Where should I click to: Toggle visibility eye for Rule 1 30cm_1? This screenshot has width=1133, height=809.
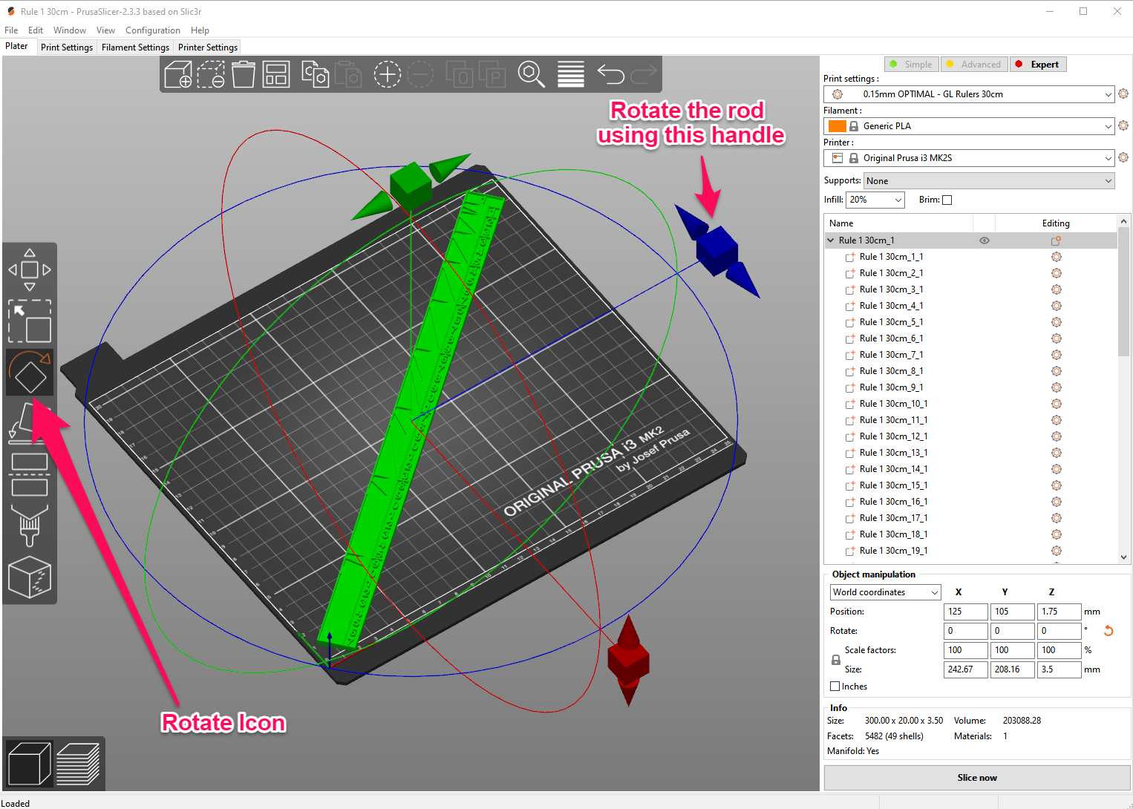pyautogui.click(x=985, y=240)
